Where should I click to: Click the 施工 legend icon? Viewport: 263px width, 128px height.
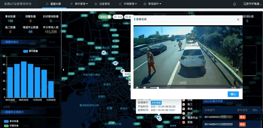click(x=184, y=104)
